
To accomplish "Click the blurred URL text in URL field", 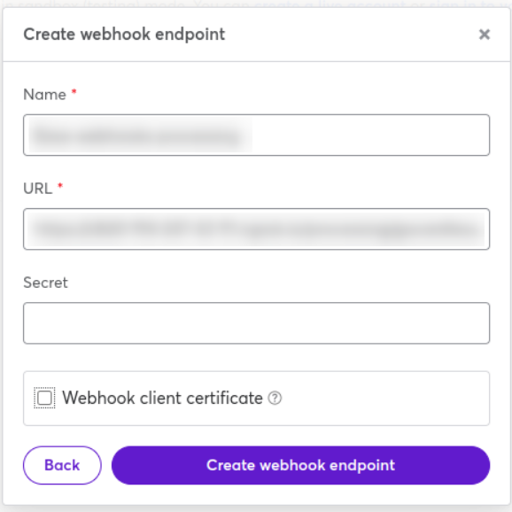I will tap(256, 229).
